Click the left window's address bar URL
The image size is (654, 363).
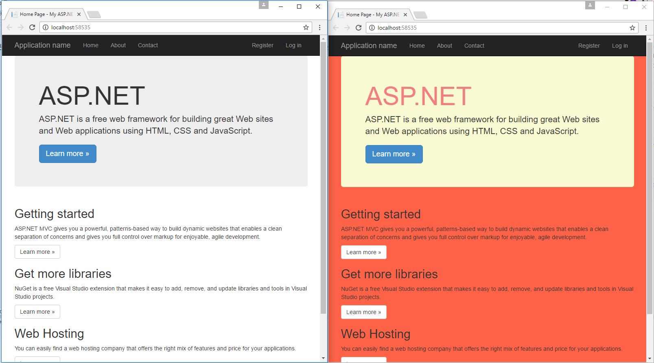pyautogui.click(x=71, y=27)
